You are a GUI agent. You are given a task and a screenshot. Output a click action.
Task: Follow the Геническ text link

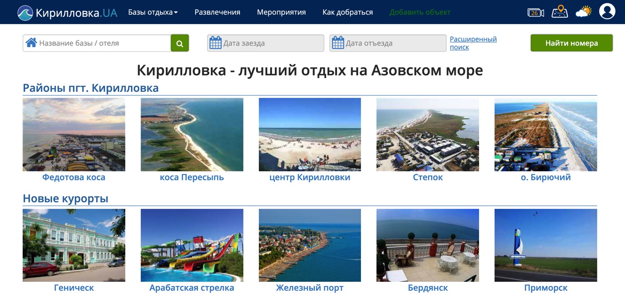point(74,288)
